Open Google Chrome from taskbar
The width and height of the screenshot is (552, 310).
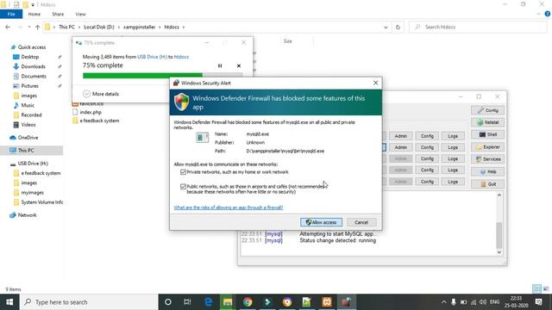coord(248,302)
